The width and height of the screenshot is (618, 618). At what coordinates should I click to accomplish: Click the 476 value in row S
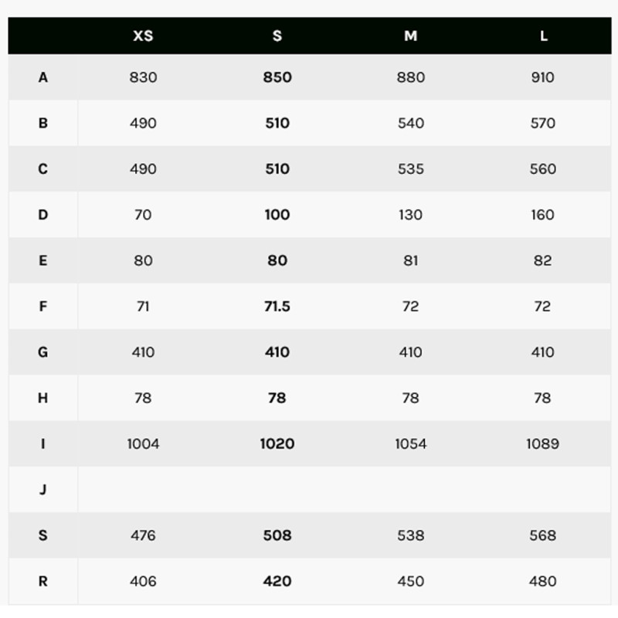pyautogui.click(x=143, y=535)
